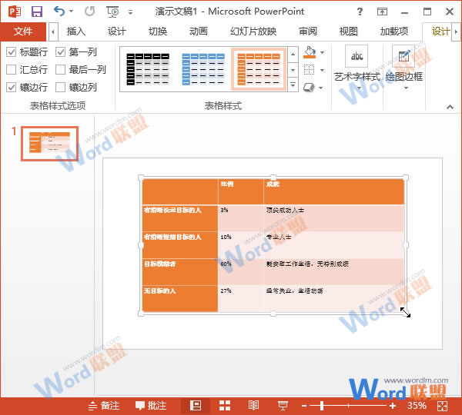Apply the orange table style
The width and height of the screenshot is (462, 415).
(259, 69)
